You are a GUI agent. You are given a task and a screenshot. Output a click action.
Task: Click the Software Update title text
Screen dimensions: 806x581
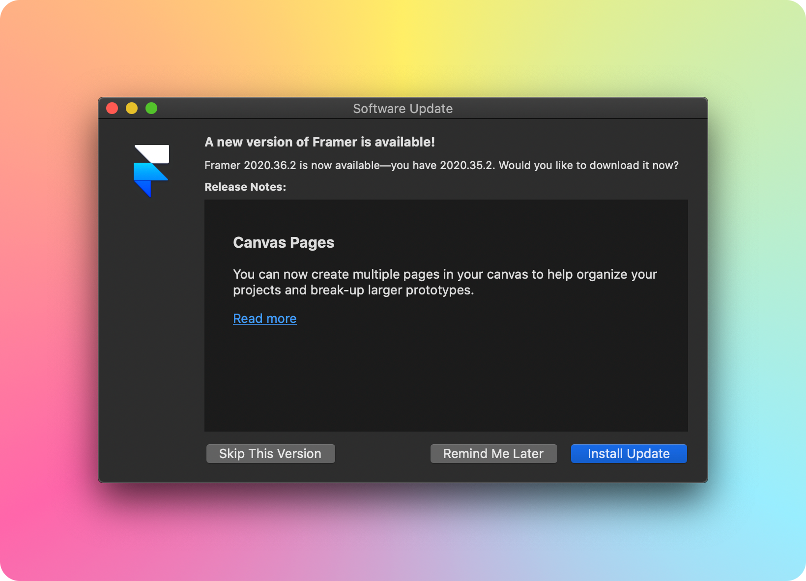(x=403, y=109)
